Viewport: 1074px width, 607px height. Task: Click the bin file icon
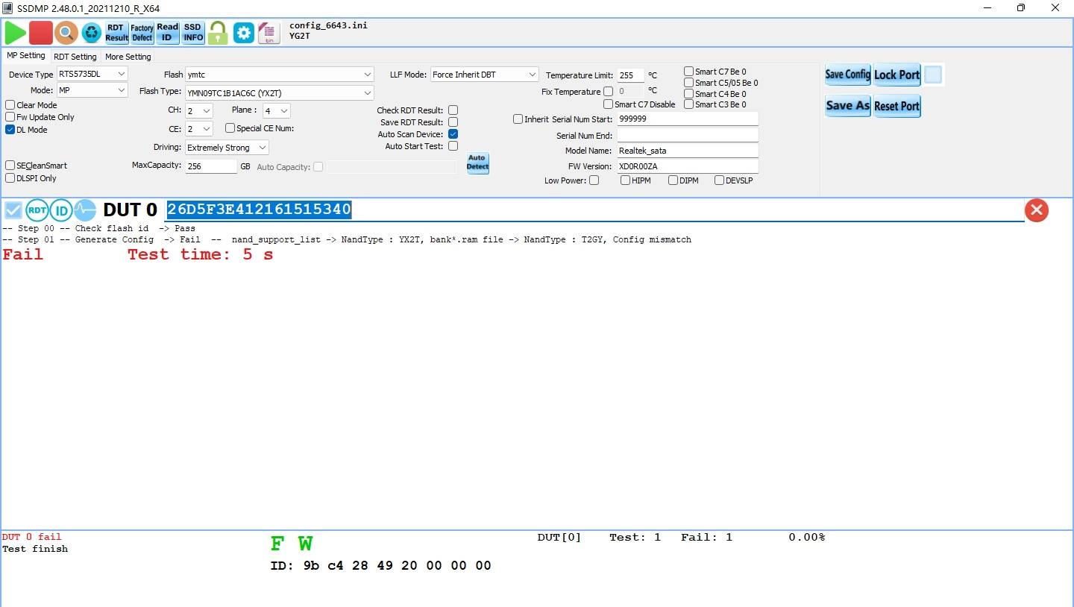click(x=268, y=32)
